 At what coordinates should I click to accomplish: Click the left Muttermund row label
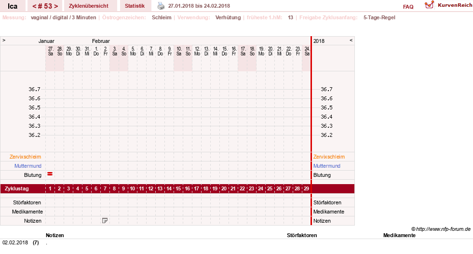pyautogui.click(x=28, y=166)
